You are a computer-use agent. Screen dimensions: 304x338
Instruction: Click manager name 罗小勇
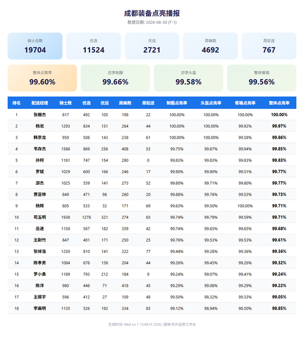pyautogui.click(x=40, y=274)
